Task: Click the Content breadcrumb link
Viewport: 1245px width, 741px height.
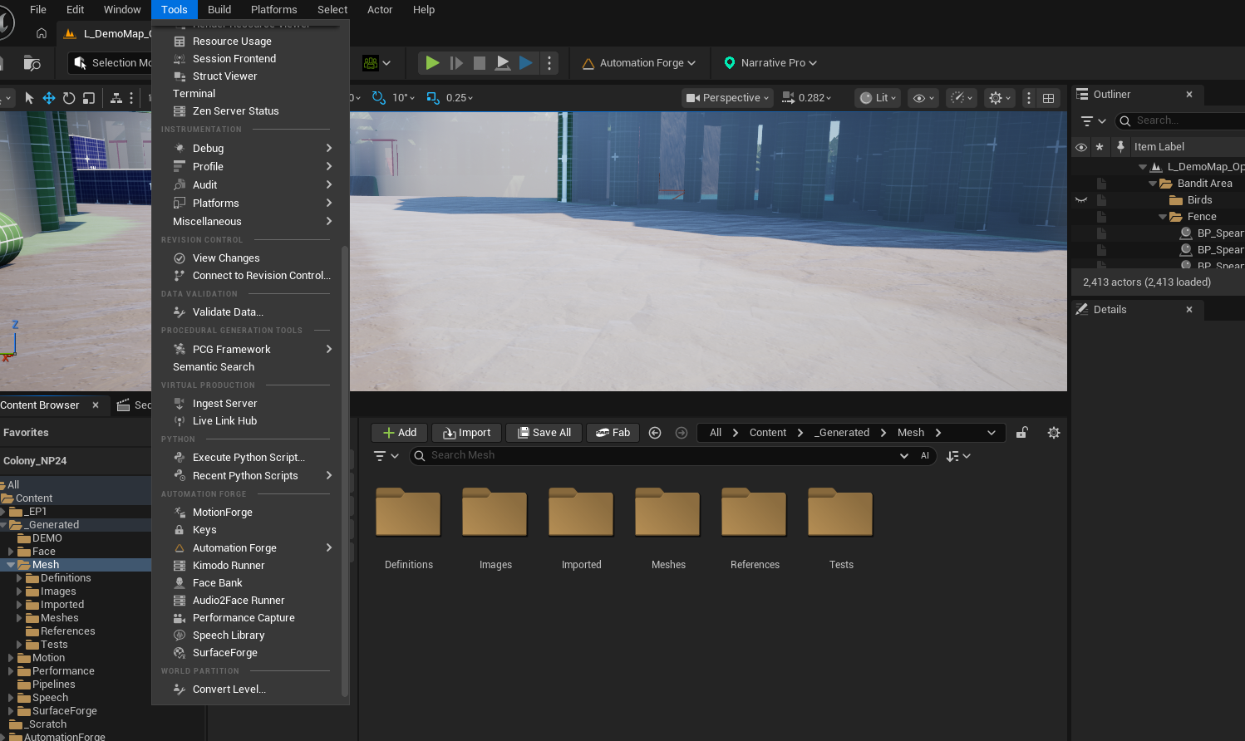Action: click(768, 432)
